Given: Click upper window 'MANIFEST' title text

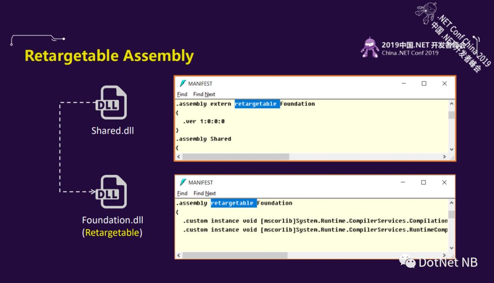Looking at the screenshot, I should click(x=200, y=84).
